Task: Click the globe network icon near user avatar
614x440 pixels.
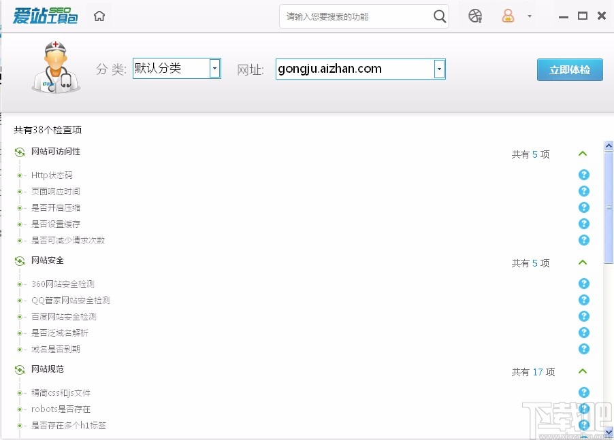Action: [474, 15]
